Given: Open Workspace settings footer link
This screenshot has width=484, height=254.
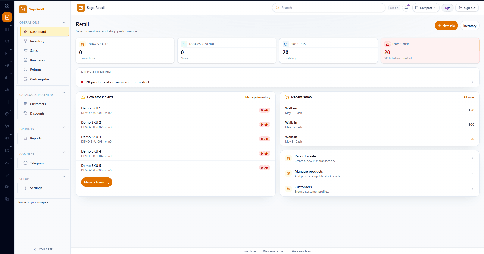Looking at the screenshot, I should pos(274,251).
